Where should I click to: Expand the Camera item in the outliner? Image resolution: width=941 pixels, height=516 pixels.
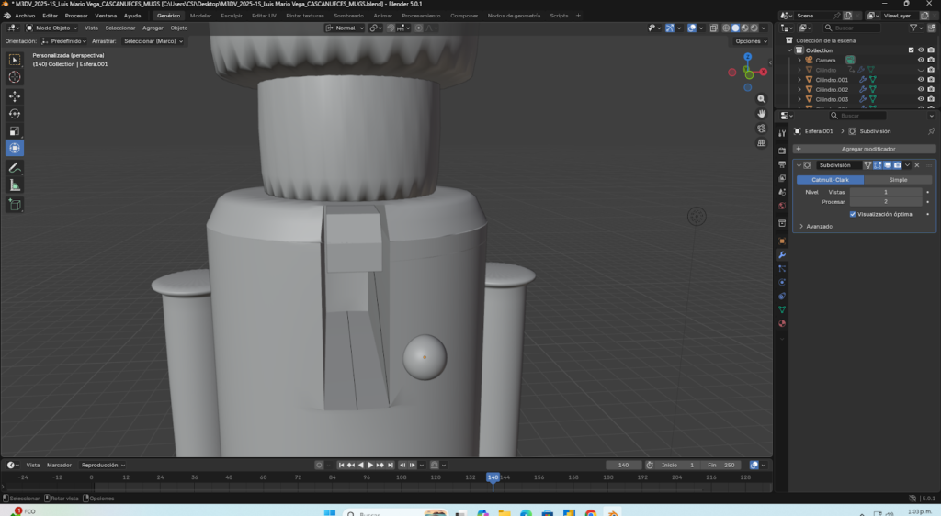pyautogui.click(x=799, y=60)
